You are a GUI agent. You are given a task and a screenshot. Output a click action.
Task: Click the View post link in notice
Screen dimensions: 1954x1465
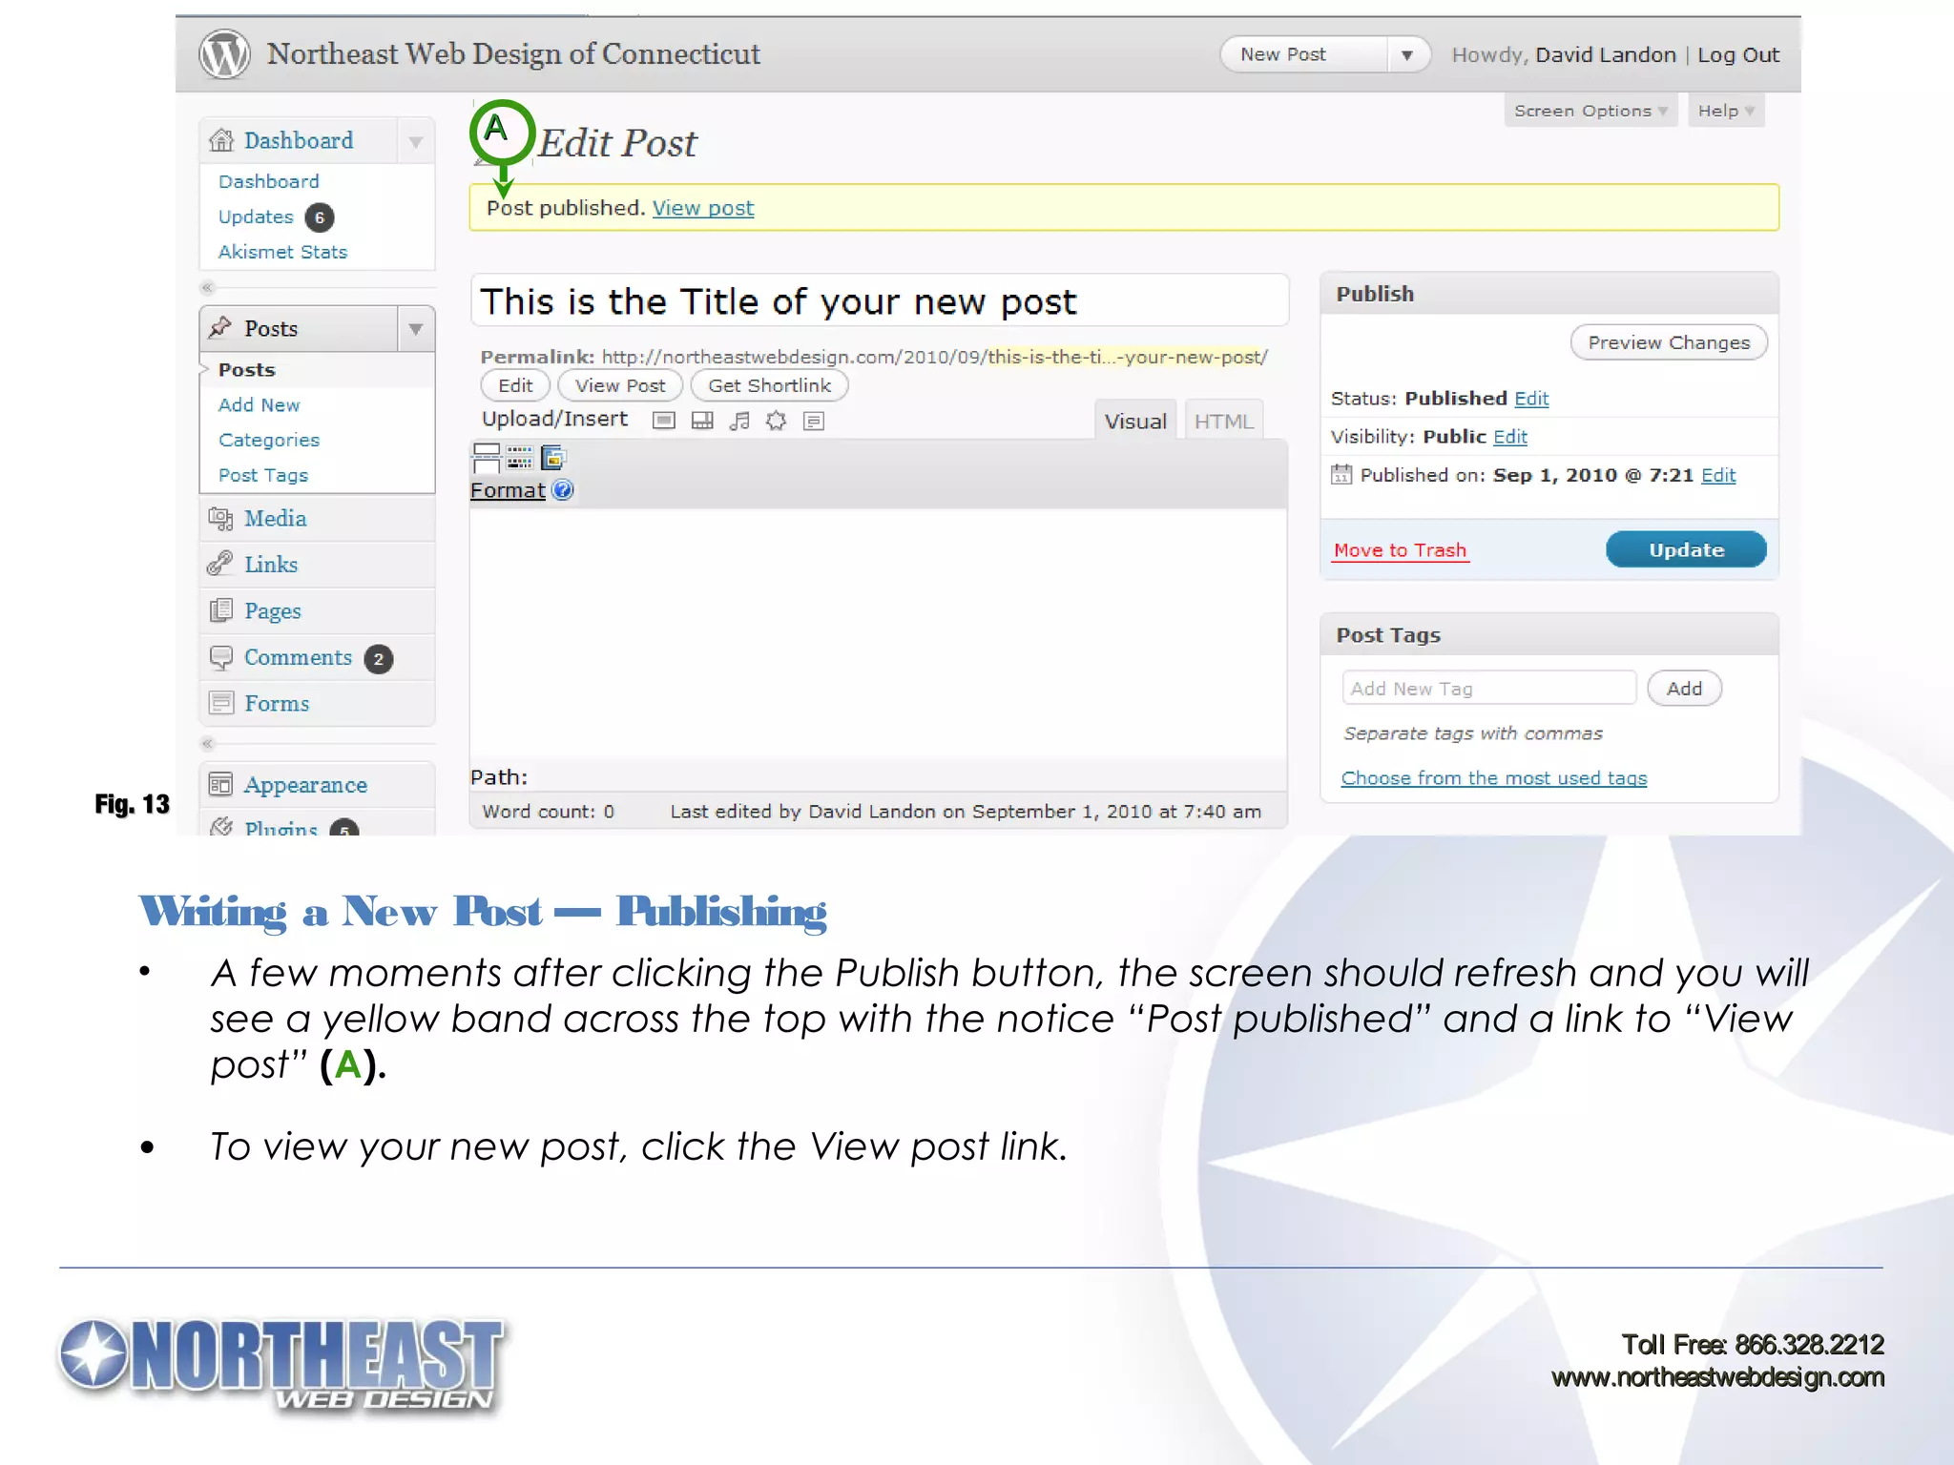click(x=703, y=208)
